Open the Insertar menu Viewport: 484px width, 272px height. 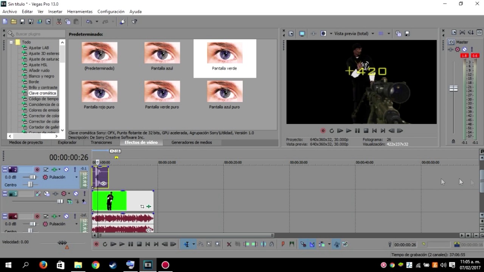(55, 12)
